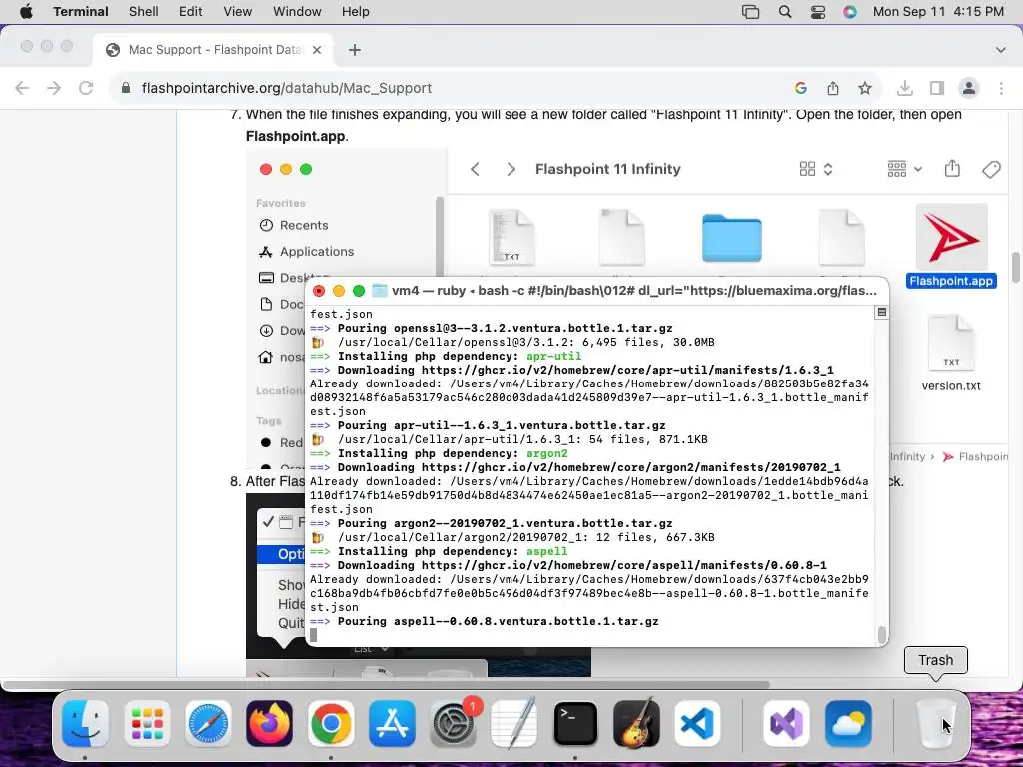The height and width of the screenshot is (767, 1023).
Task: Click the Finder image share icon
Action: 952,169
